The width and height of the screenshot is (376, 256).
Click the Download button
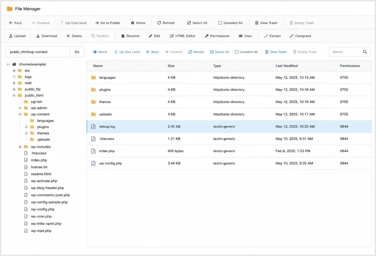47,36
